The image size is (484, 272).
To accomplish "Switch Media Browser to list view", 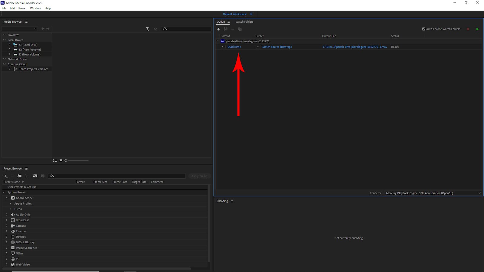I will click(55, 160).
